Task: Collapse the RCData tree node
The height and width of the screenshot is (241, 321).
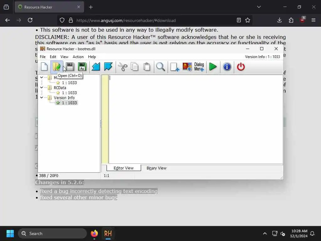Action: click(42, 88)
